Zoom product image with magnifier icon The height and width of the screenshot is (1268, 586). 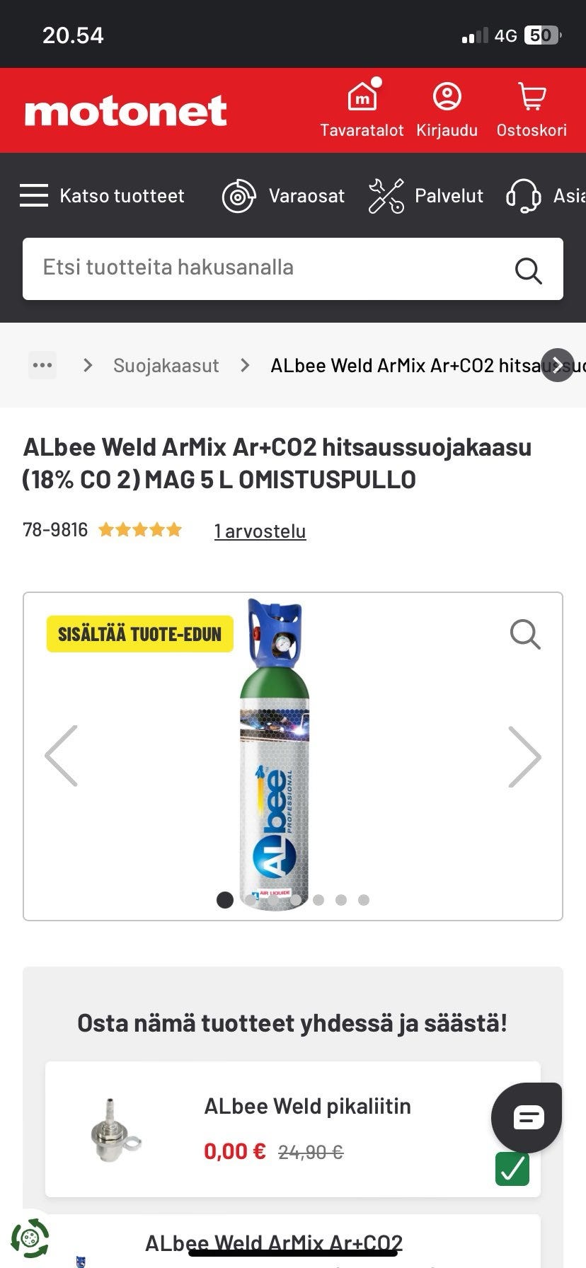[525, 634]
